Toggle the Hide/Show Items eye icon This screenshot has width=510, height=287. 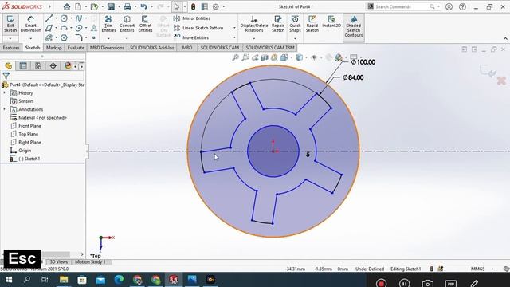[314, 57]
